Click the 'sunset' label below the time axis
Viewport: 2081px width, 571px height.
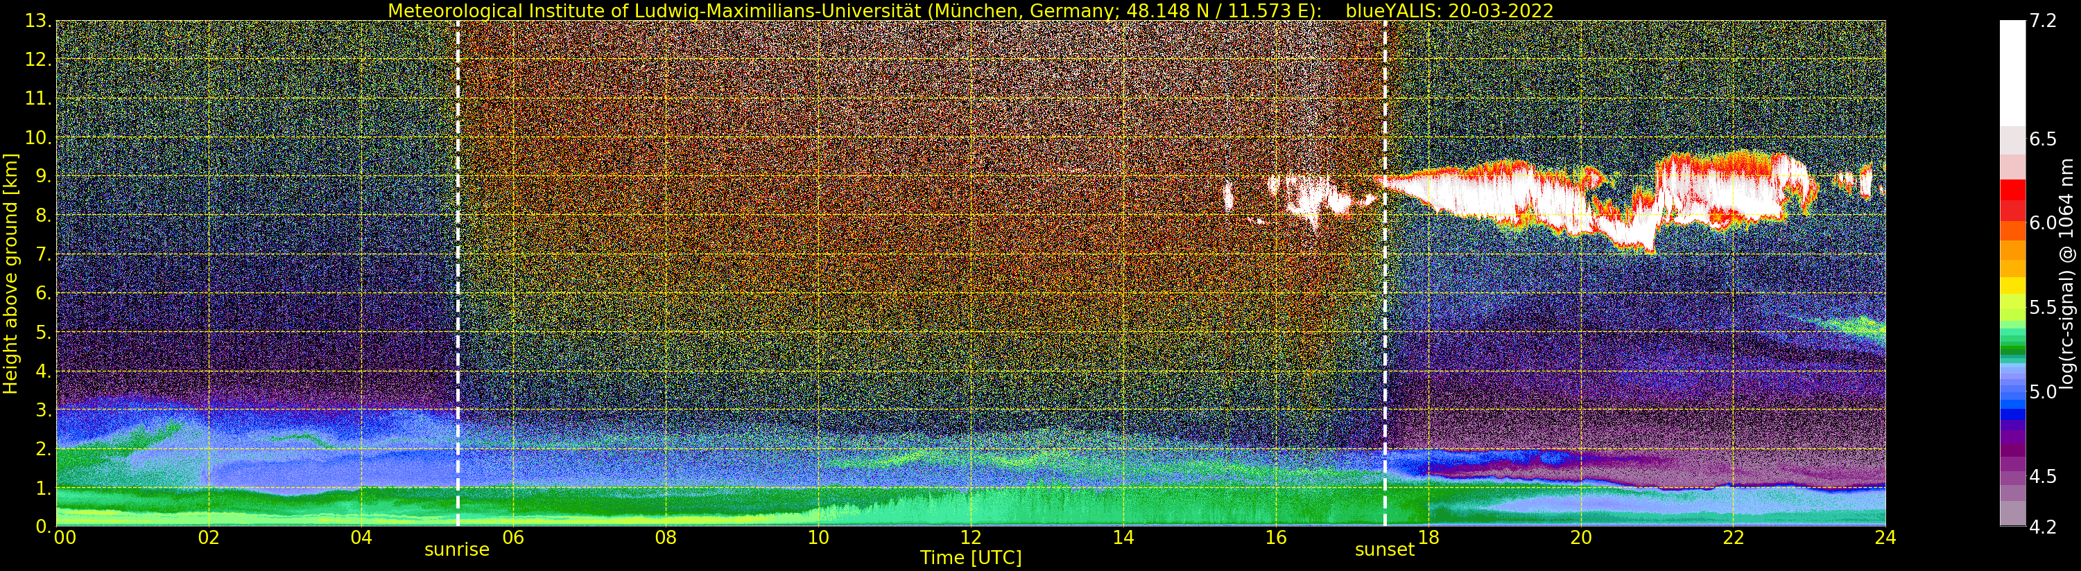coord(1385,550)
